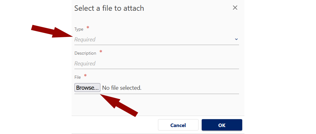Click the red asterisk beside File

(x=85, y=76)
